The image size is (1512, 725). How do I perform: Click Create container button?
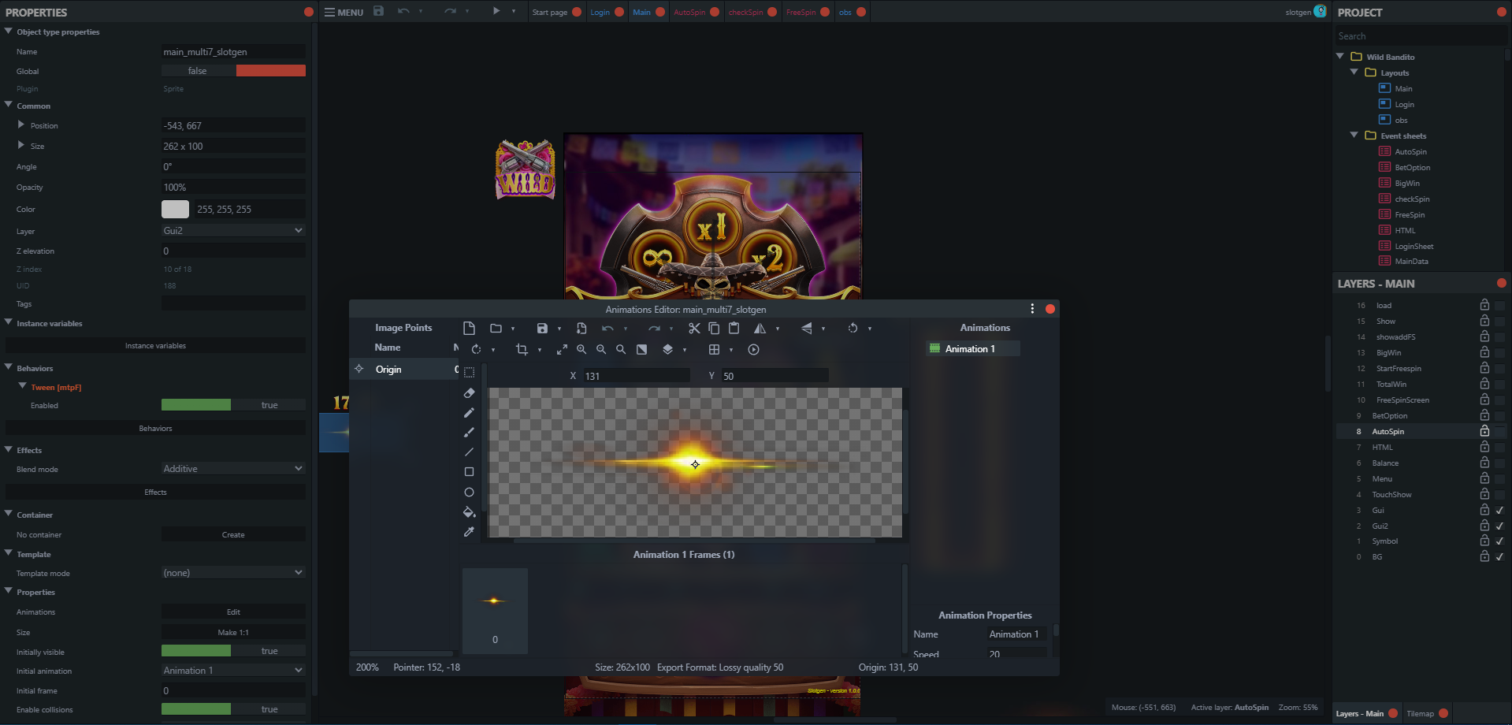(x=233, y=534)
